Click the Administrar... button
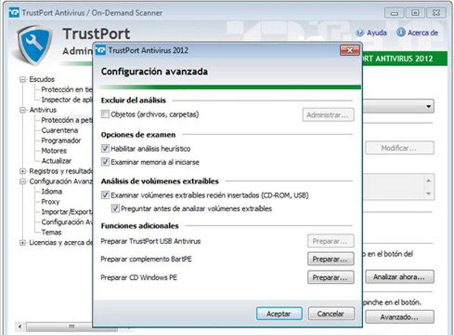 (328, 115)
